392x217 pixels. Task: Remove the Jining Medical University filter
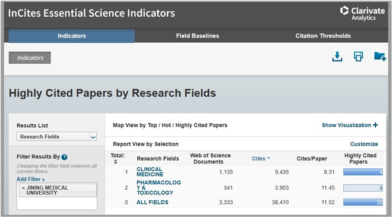[23, 188]
